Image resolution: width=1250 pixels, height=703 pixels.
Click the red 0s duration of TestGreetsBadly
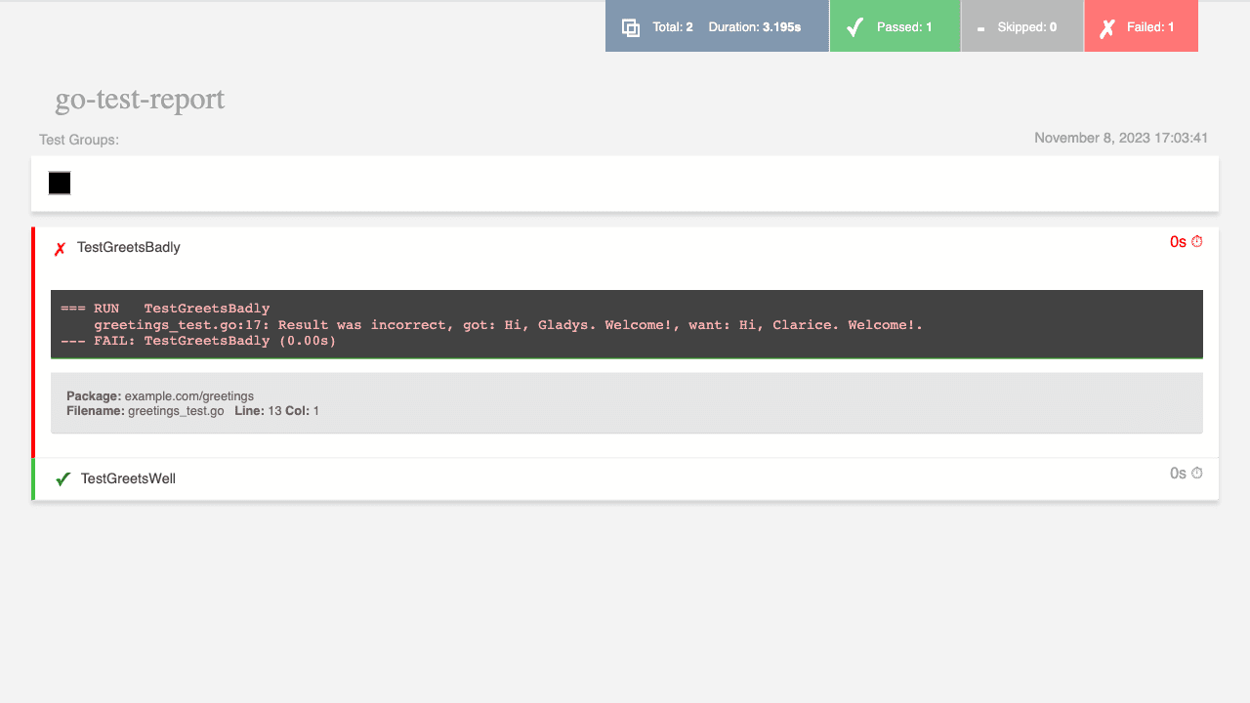[1178, 242]
